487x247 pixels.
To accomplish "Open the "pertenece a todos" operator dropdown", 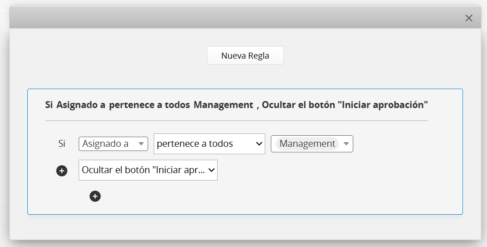I will pyautogui.click(x=204, y=144).
